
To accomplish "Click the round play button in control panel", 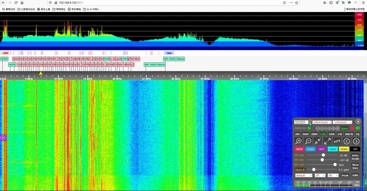I will coord(357,122).
